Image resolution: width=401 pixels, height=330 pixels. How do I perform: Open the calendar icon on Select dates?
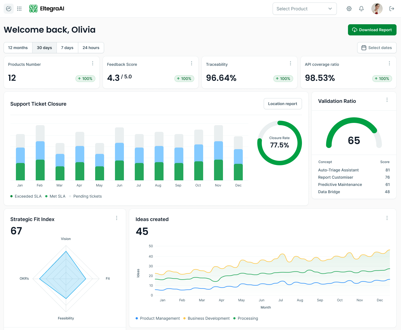(364, 48)
